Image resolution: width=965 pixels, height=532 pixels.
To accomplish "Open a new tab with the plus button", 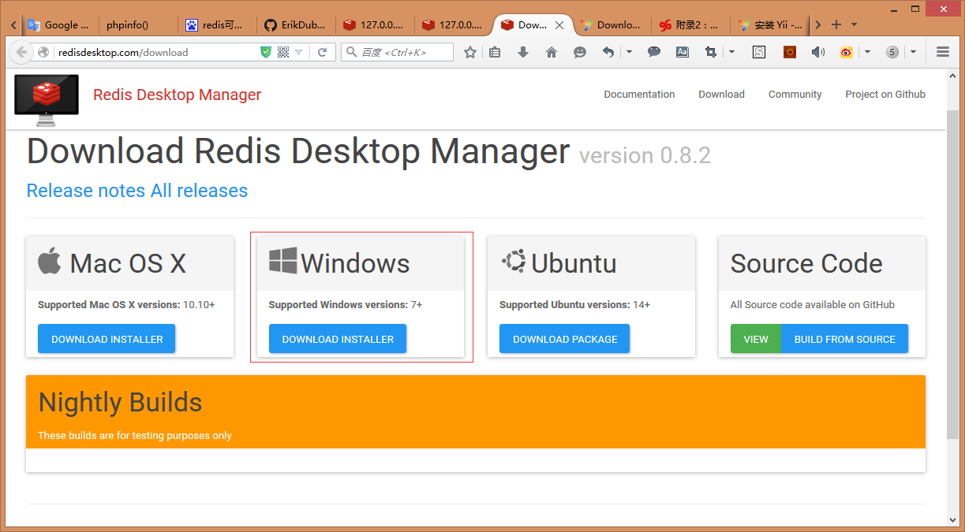I will pos(836,24).
